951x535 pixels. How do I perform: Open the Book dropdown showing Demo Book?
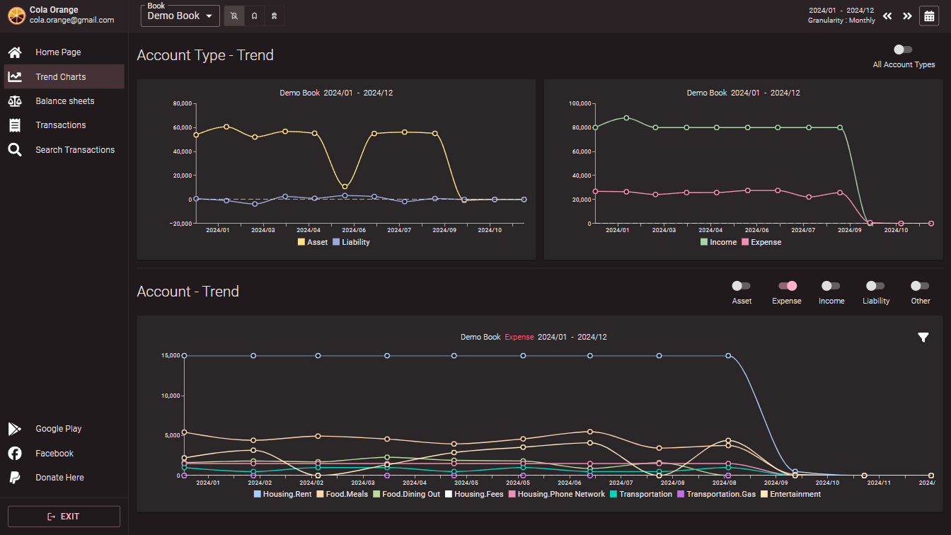180,16
